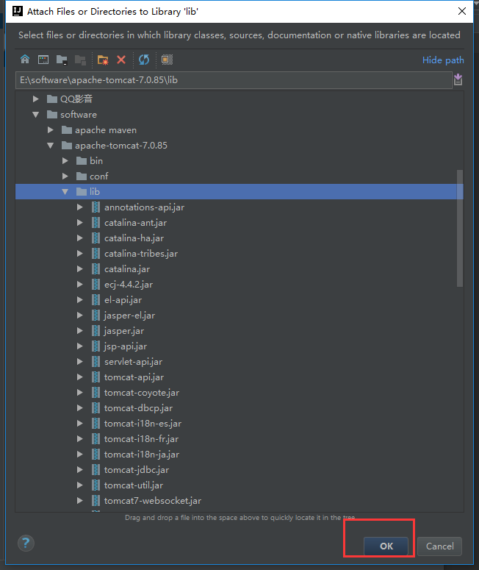Screen dimensions: 479x570
Task: Select catalina.jar in the tree
Action: coord(127,269)
